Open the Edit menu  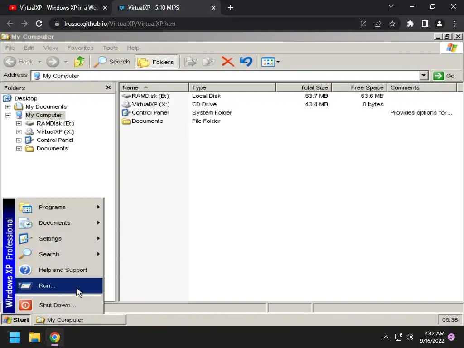(29, 48)
